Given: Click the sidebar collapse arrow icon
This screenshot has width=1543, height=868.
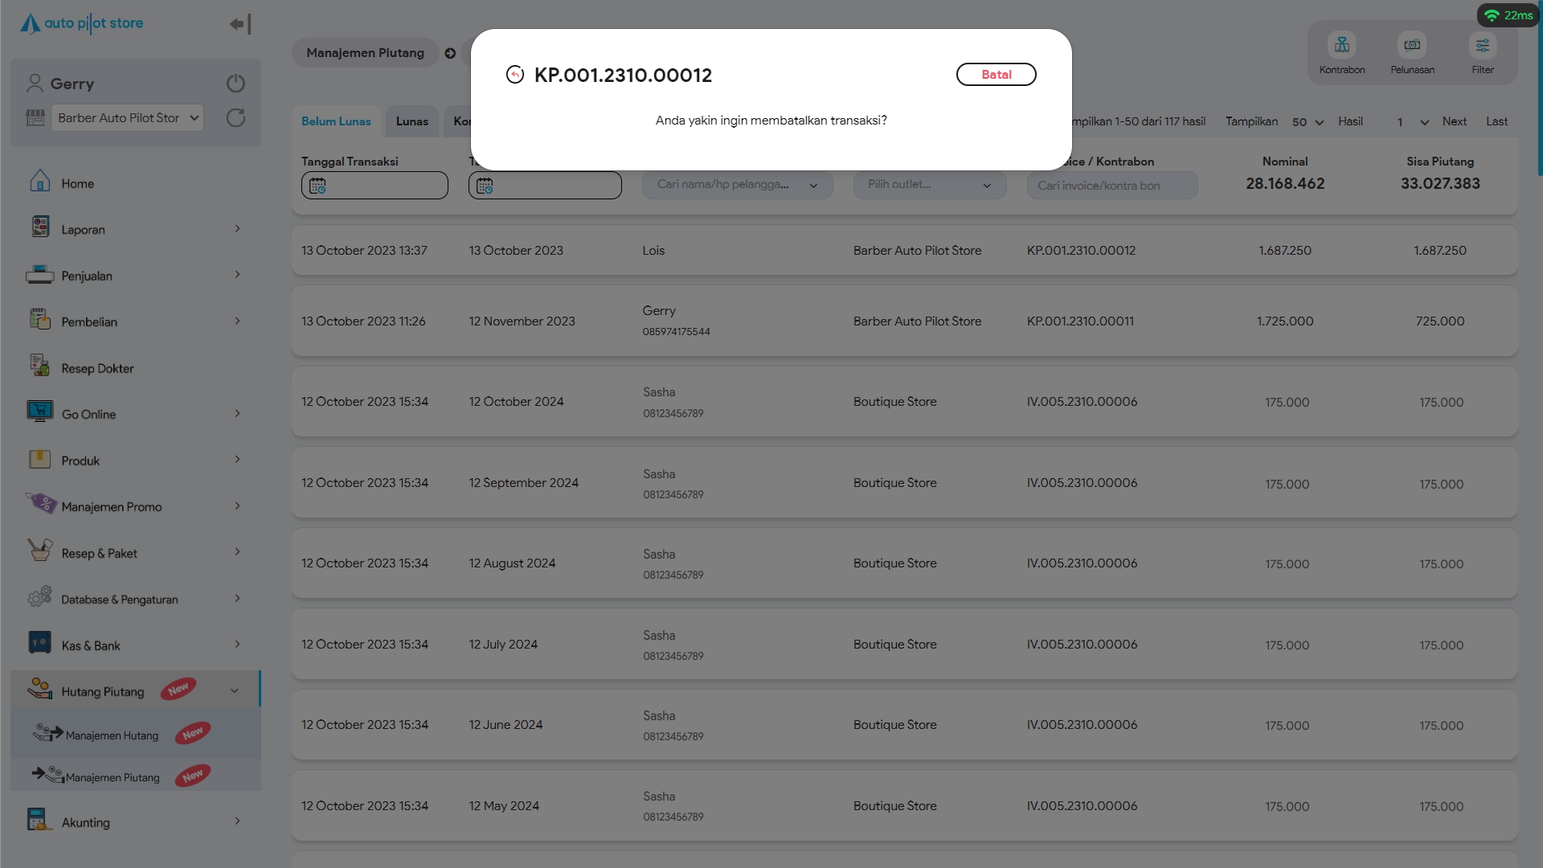Looking at the screenshot, I should [239, 24].
